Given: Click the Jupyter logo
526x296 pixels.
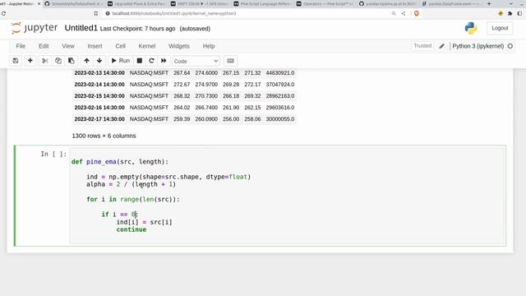Looking at the screenshot, I should [x=35, y=28].
